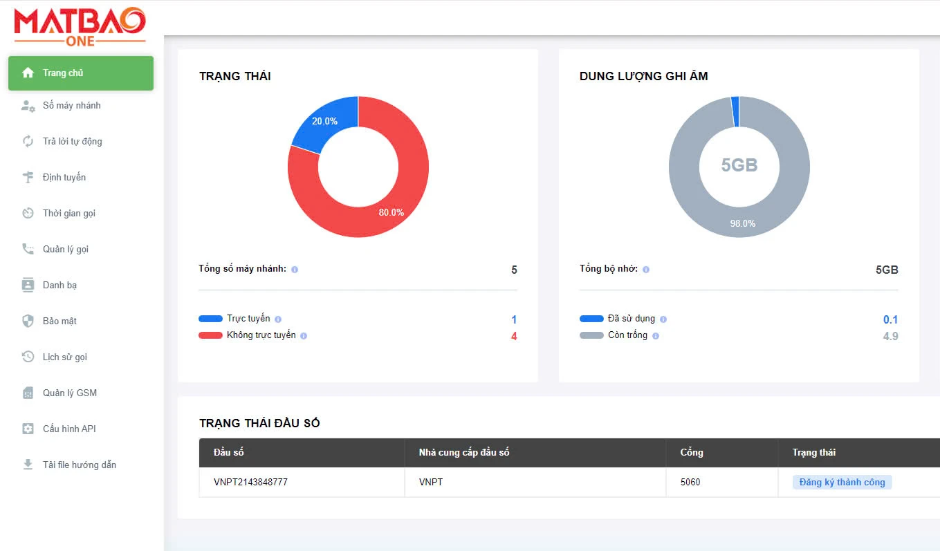This screenshot has height=551, width=940.
Task: Click the Đăng ký thành công status badge
Action: pyautogui.click(x=842, y=483)
